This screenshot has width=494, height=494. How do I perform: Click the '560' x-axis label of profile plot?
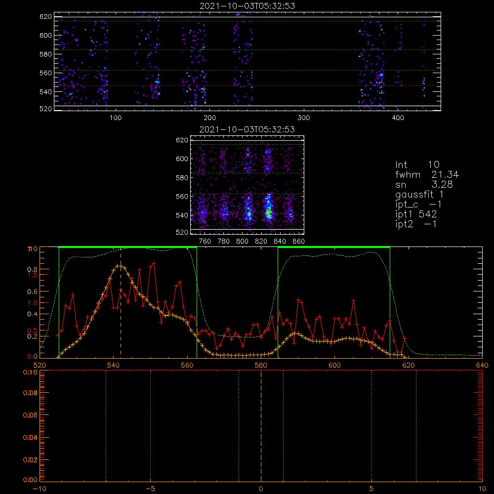(x=187, y=365)
